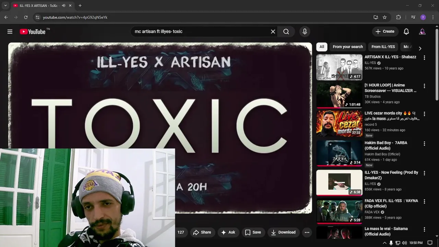This screenshot has height=247, width=439.
Task: Click the 'TB Studios' channel name
Action: click(372, 97)
